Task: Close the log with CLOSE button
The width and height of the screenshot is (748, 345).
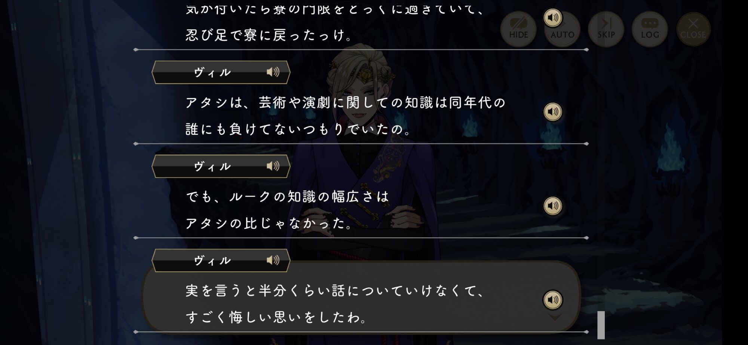Action: 693,29
